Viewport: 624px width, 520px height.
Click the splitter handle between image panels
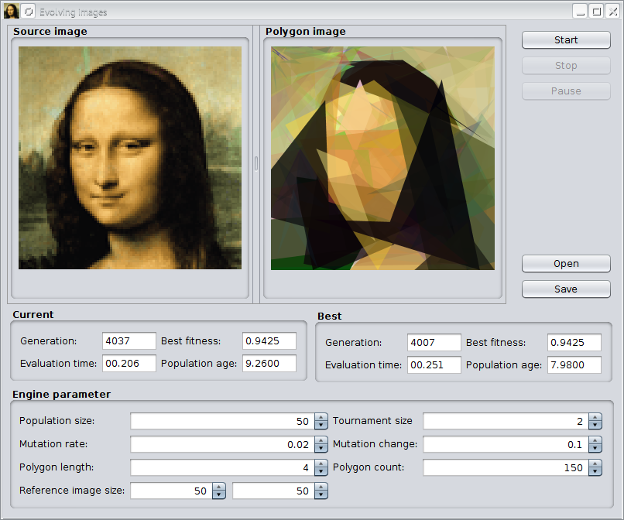[256, 163]
